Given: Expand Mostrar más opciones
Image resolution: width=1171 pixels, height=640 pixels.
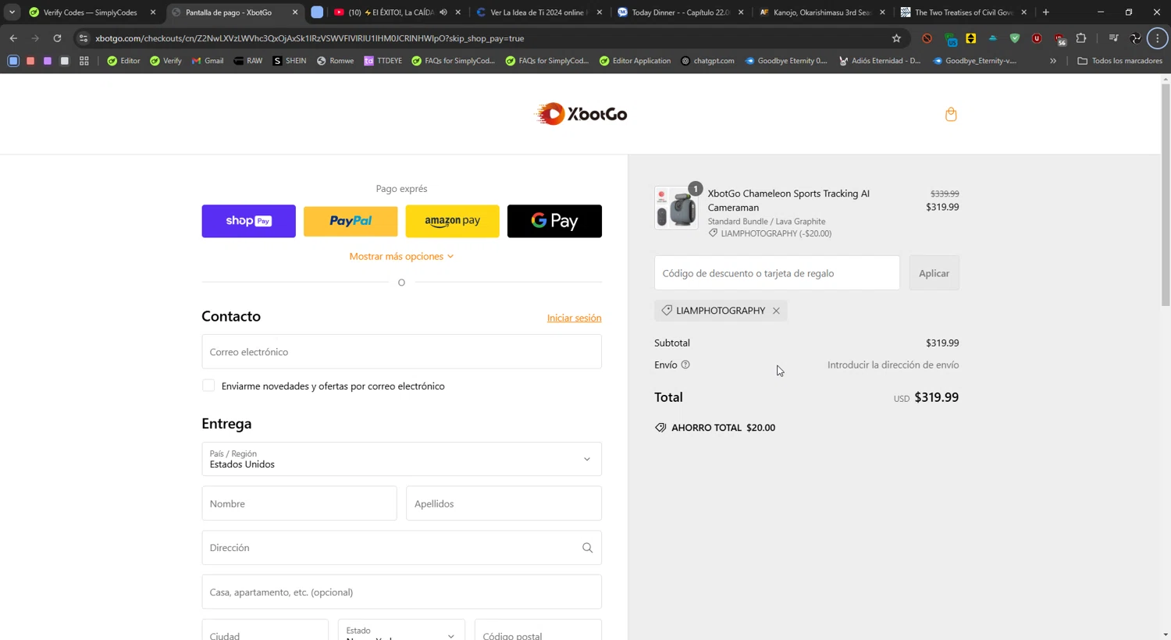Looking at the screenshot, I should tap(401, 256).
